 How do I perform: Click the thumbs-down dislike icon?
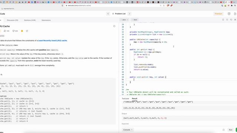[13, 31]
